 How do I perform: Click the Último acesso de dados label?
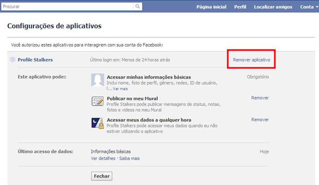[x=45, y=151]
